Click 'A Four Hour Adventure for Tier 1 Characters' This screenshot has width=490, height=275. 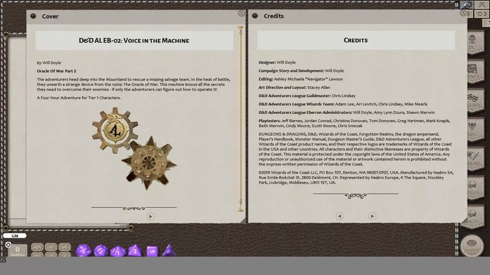[79, 98]
